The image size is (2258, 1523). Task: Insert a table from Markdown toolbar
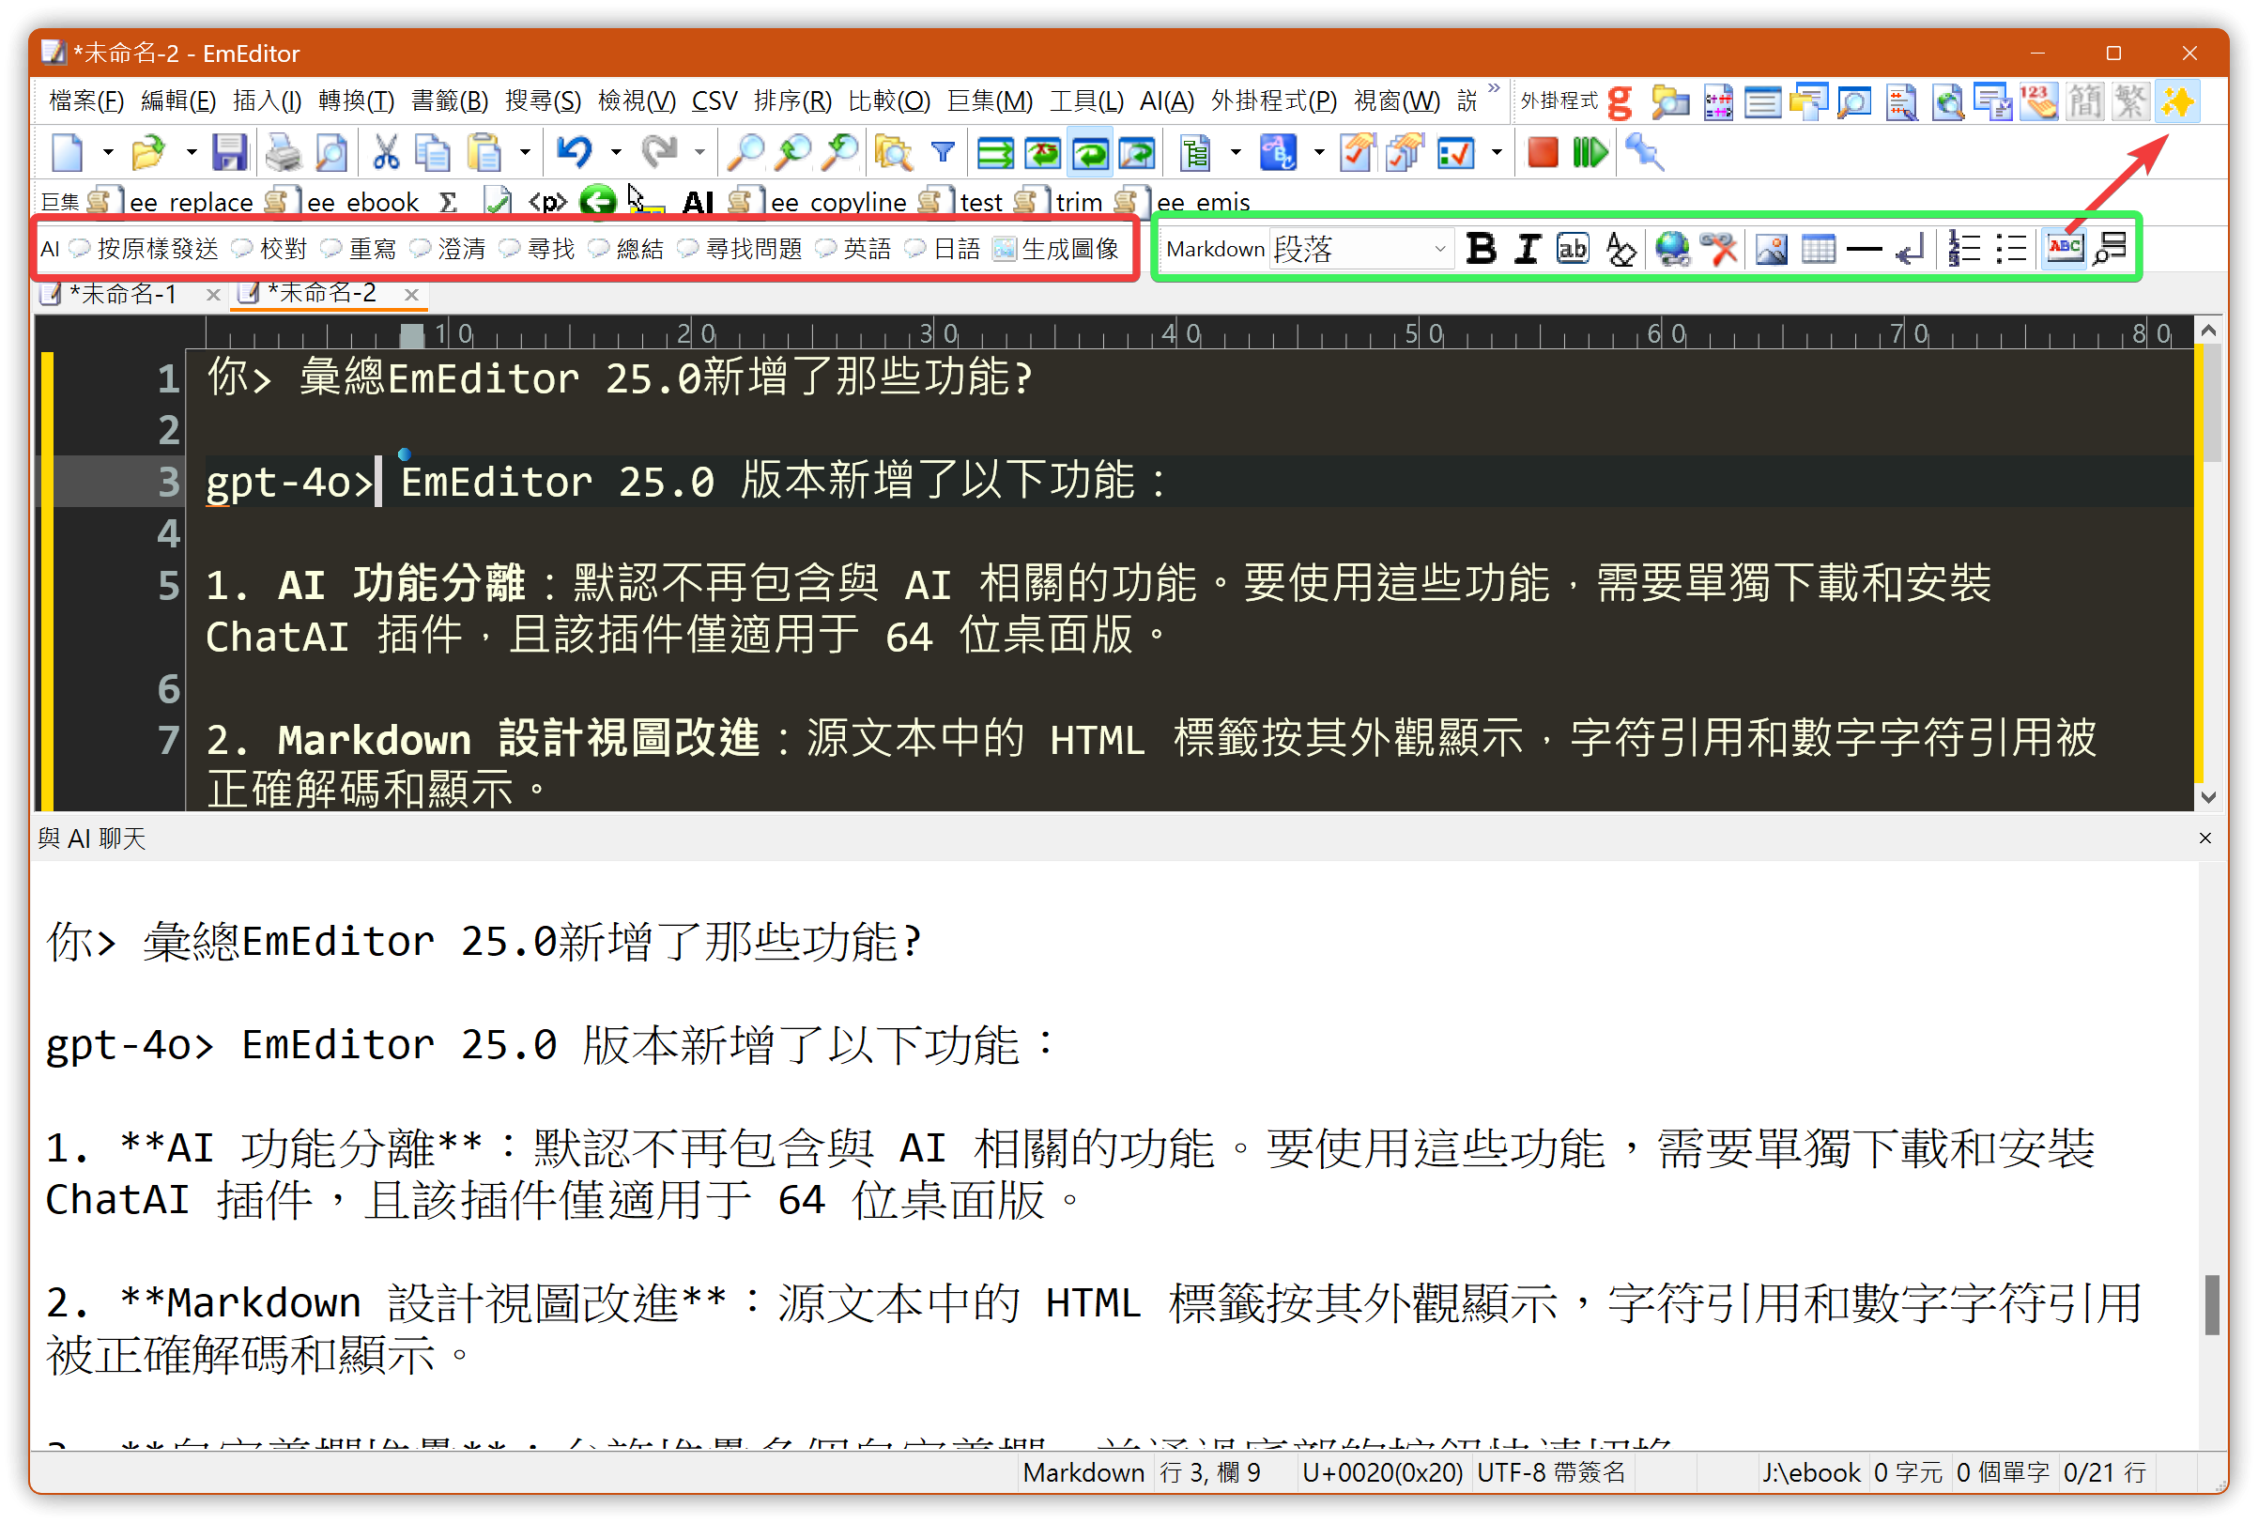[x=1817, y=250]
